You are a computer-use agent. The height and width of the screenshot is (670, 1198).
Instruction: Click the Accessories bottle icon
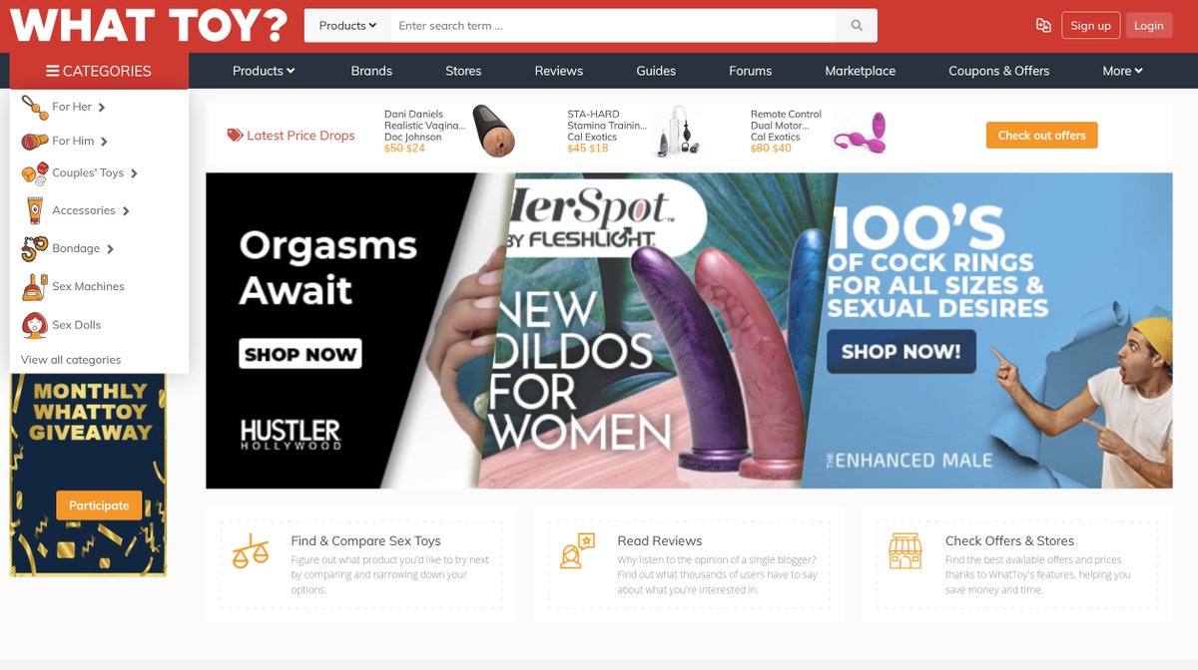35,210
